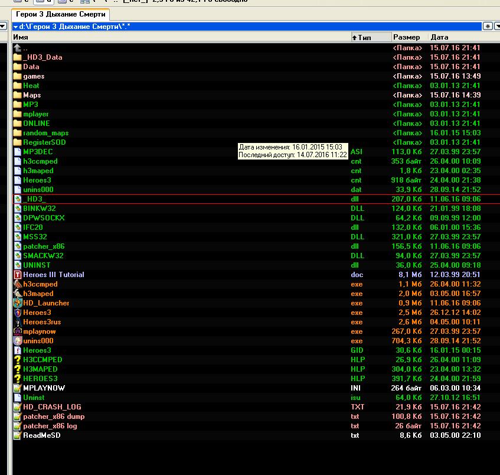Click the 8,1 Мб size value
The height and width of the screenshot is (475, 500).
(410, 275)
